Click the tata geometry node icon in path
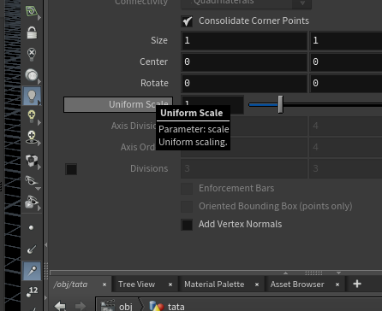 pos(156,306)
